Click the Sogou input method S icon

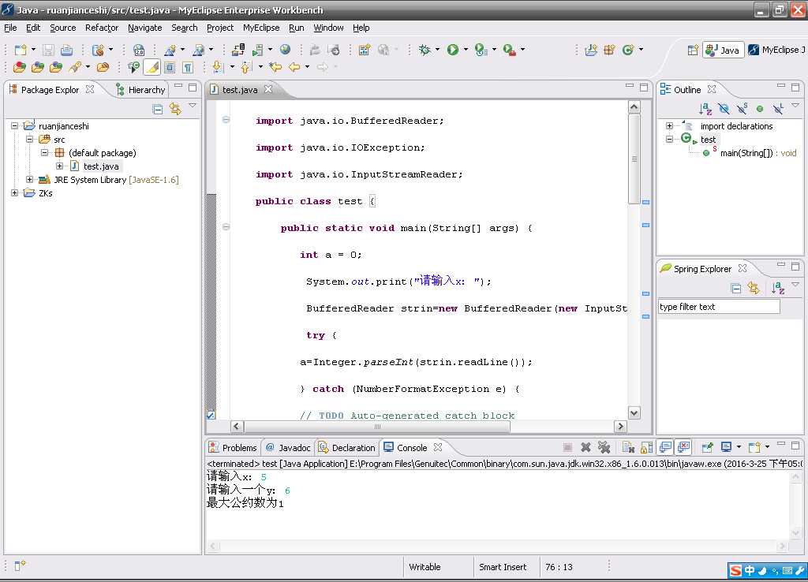click(x=735, y=570)
